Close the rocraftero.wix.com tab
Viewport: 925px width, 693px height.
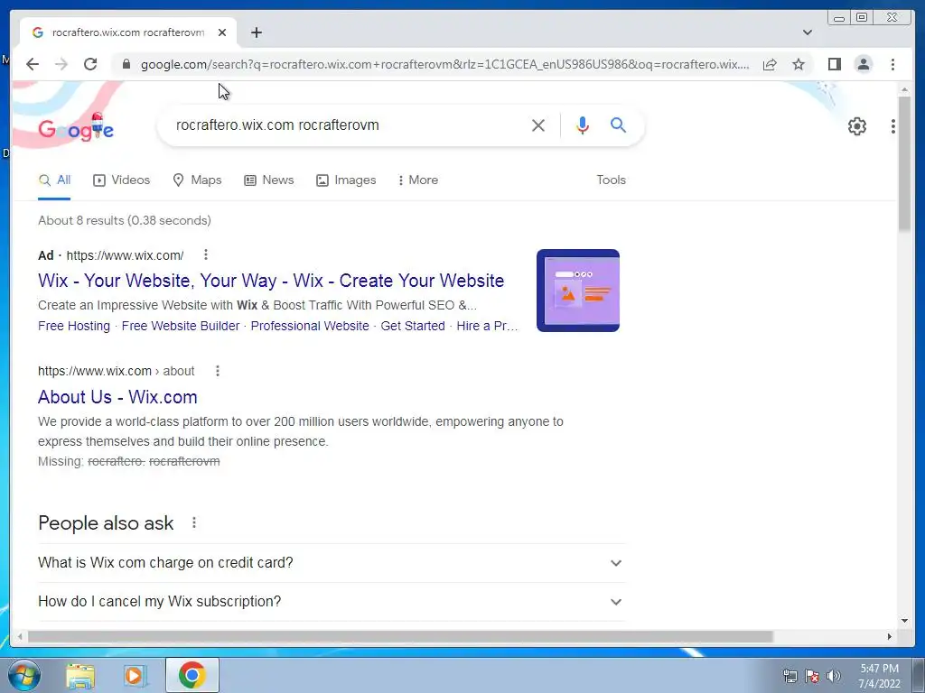tap(222, 32)
